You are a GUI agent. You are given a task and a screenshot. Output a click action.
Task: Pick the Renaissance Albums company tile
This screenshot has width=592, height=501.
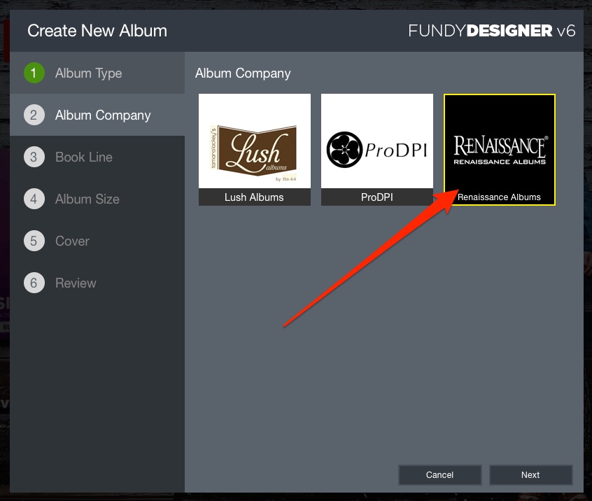click(499, 150)
